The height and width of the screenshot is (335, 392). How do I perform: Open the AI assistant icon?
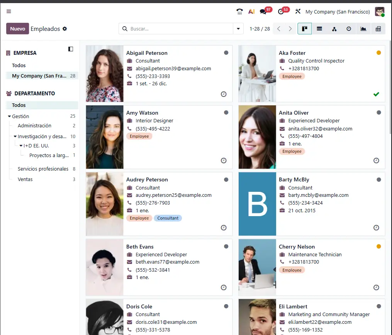[x=251, y=12]
